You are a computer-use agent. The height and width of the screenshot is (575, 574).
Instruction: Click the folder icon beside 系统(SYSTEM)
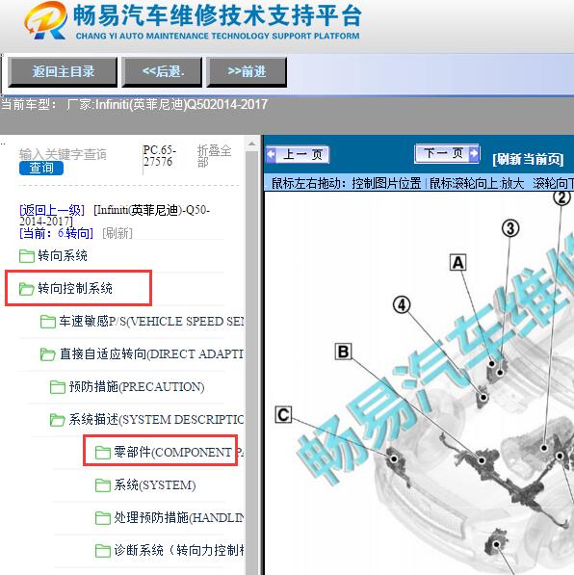(103, 485)
